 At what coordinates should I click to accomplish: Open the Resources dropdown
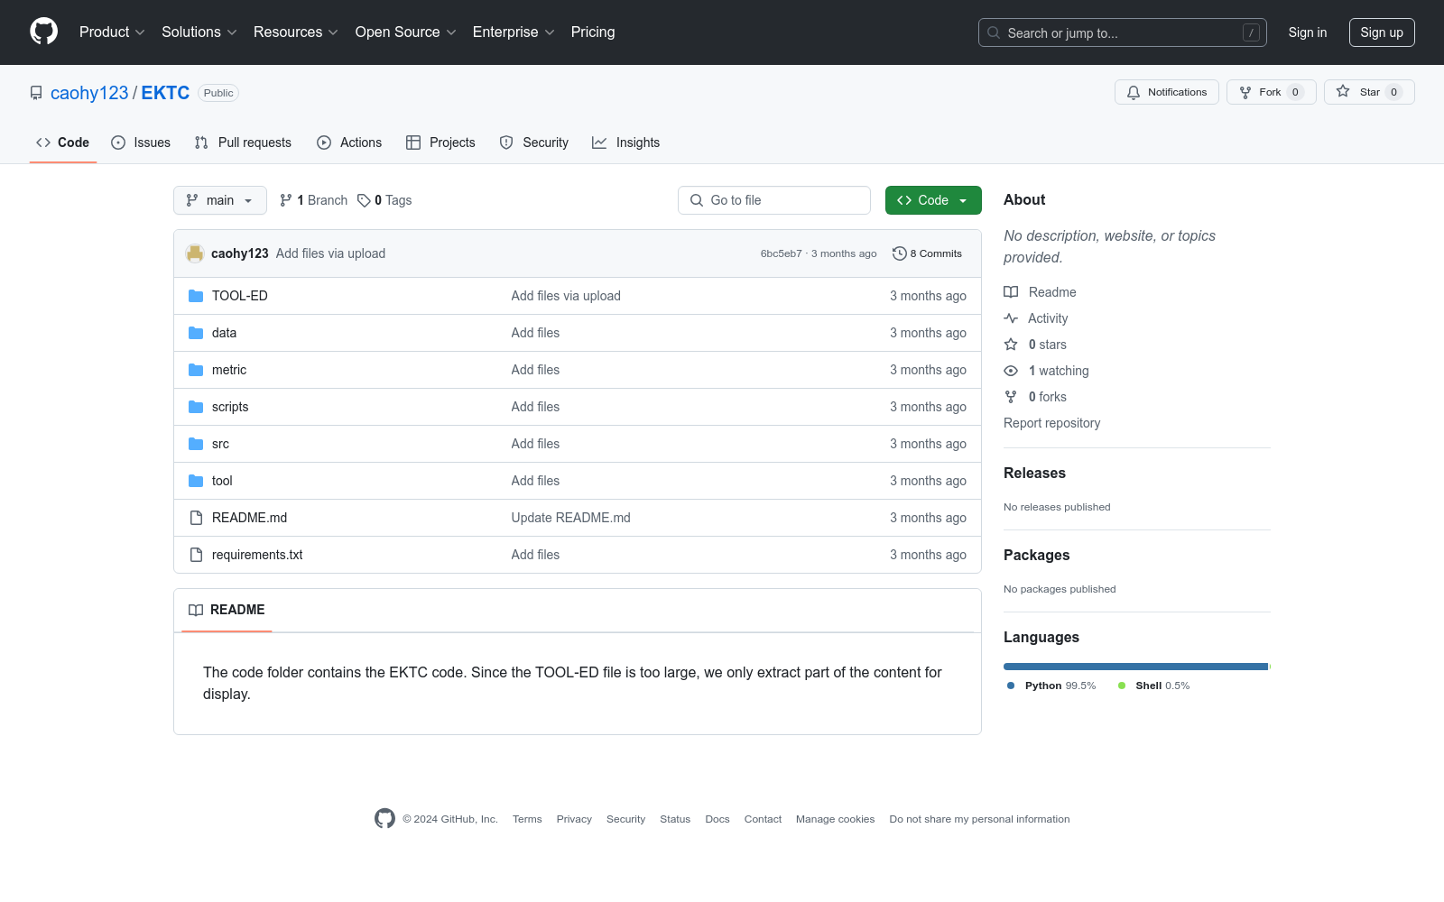pyautogui.click(x=296, y=32)
